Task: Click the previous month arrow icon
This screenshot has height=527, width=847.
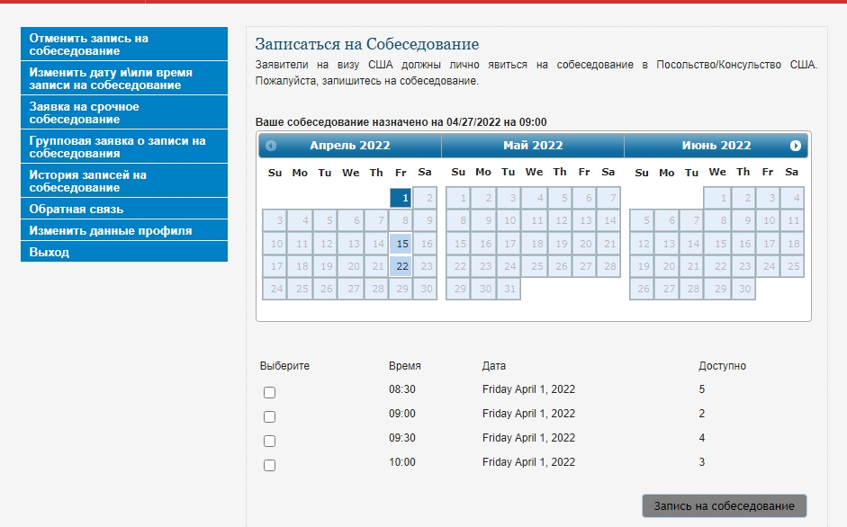Action: (271, 146)
